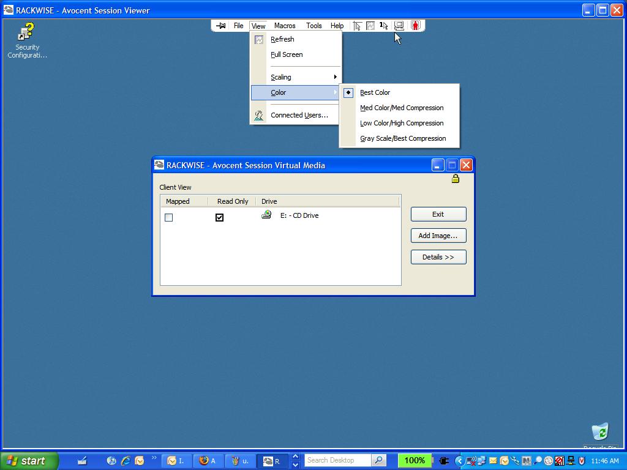Click the padlock icon in Virtual Media window
The width and height of the screenshot is (627, 470).
(x=456, y=179)
